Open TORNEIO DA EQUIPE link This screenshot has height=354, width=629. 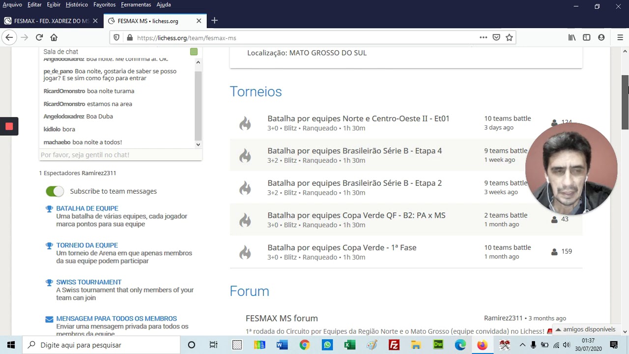pyautogui.click(x=87, y=245)
